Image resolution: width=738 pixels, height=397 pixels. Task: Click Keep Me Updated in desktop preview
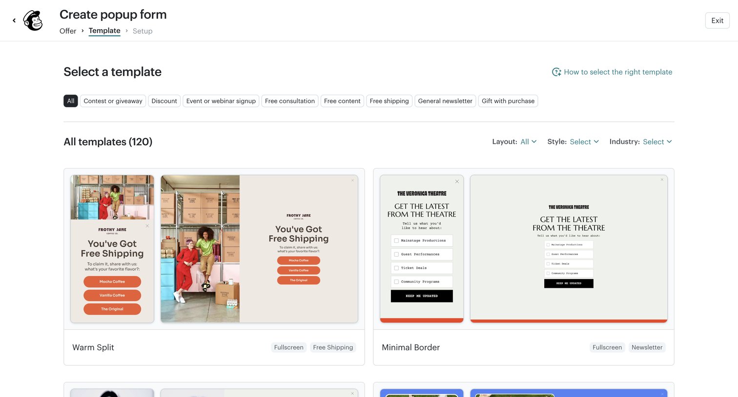[569, 283]
